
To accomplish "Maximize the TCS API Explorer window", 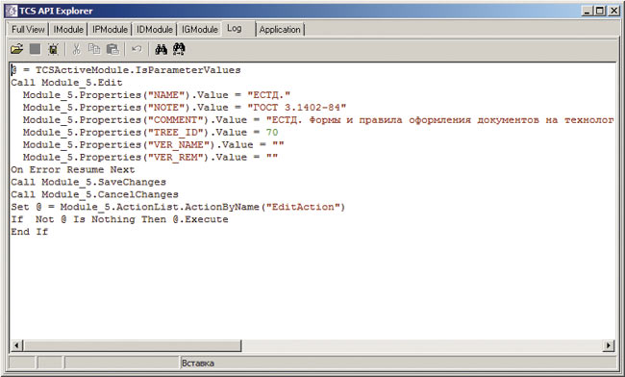I will (x=599, y=11).
